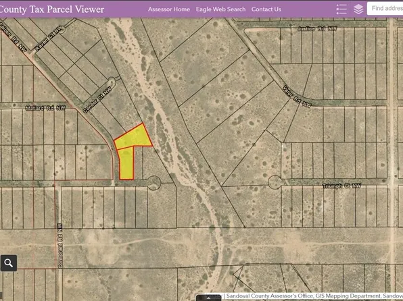Select the upper highlighted yellow parcel
This screenshot has height=301, width=403.
[x=134, y=138]
